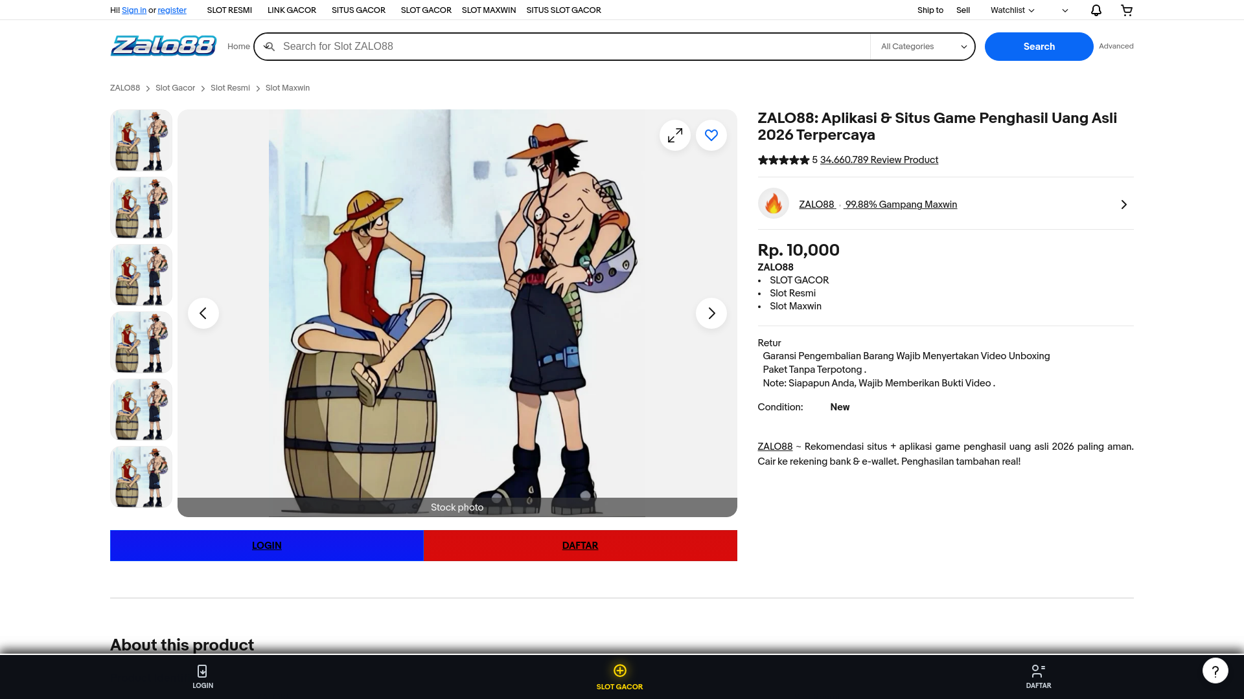Screen dimensions: 1244x699
Task: Select the third product thumbnail
Action: [141, 275]
